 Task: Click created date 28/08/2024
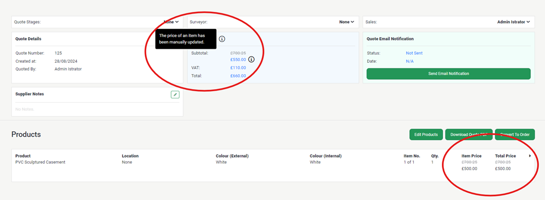[66, 61]
